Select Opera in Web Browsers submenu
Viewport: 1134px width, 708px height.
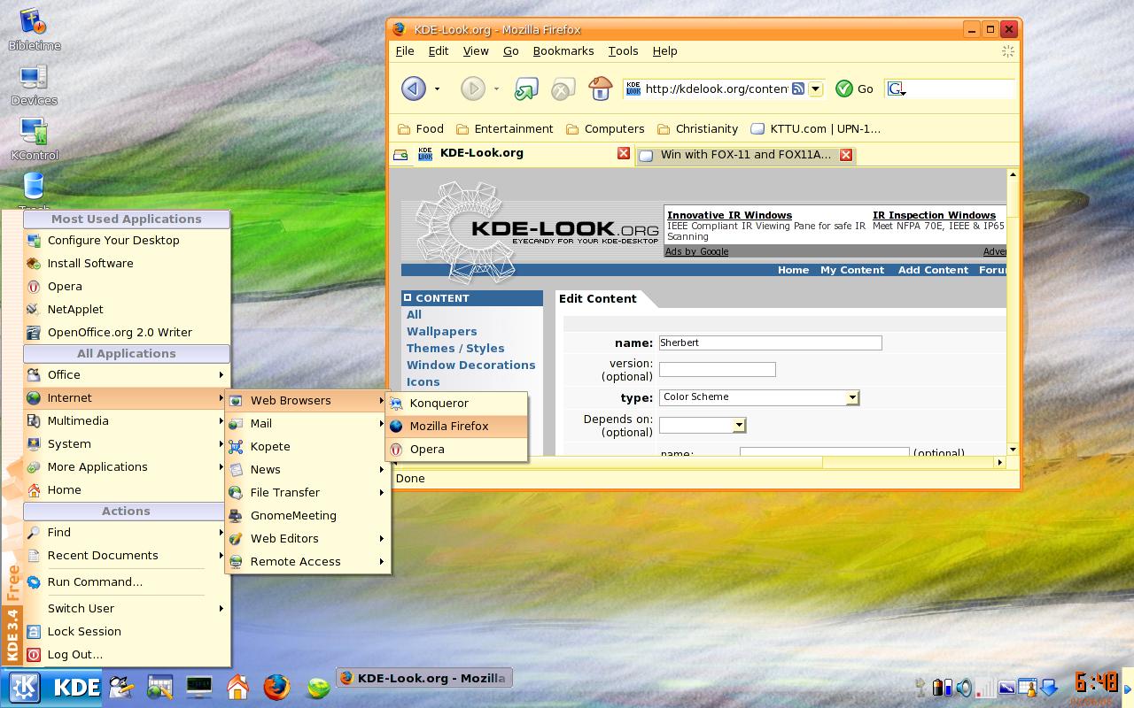(457, 449)
